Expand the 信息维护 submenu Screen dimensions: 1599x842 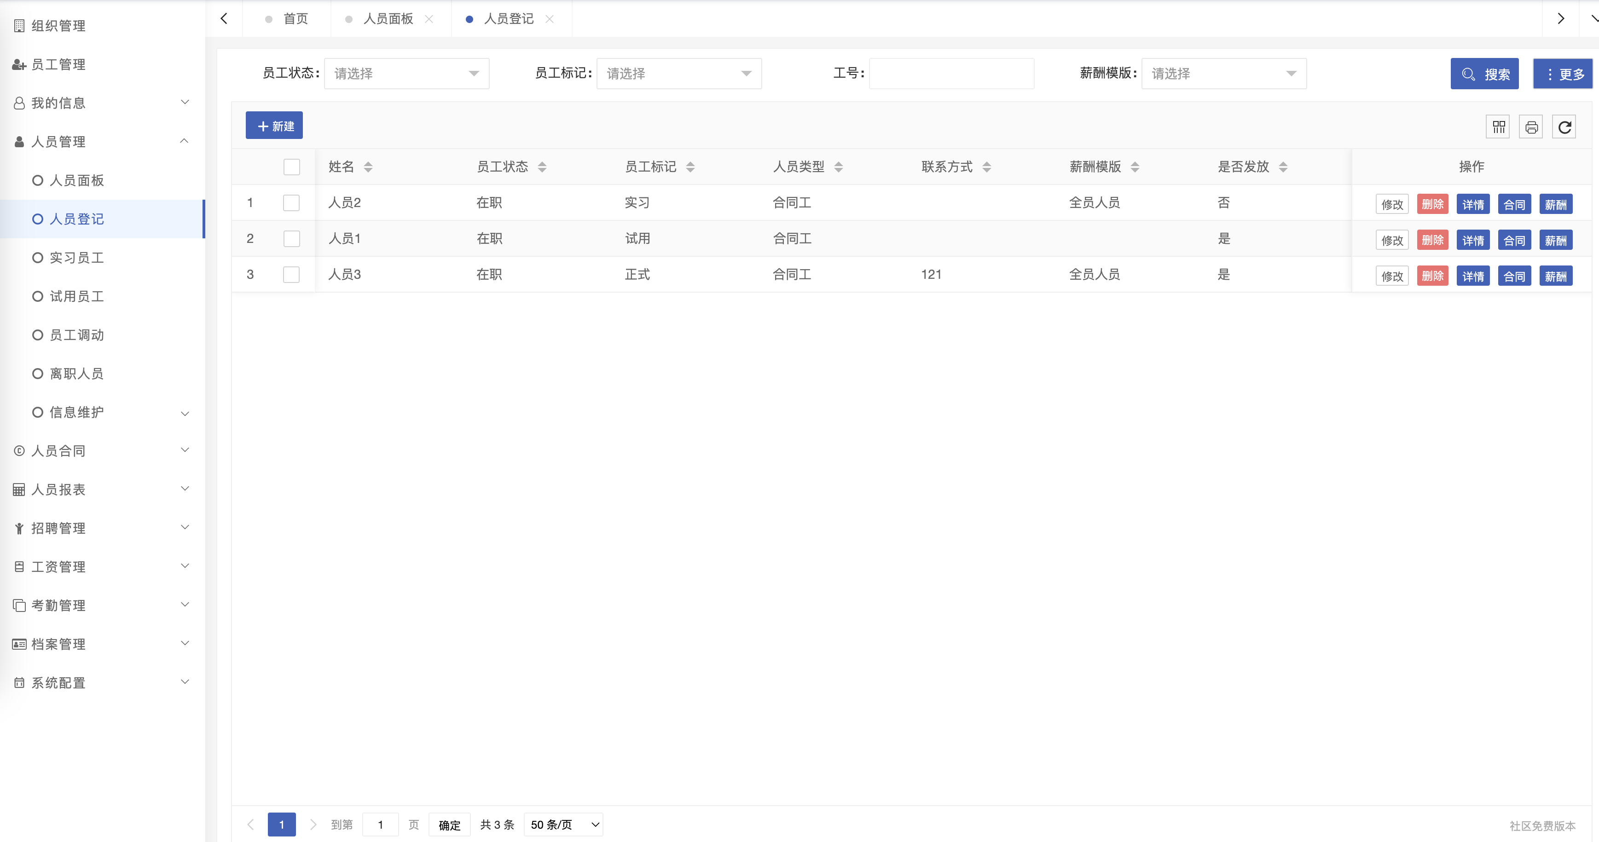click(x=103, y=412)
